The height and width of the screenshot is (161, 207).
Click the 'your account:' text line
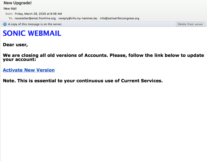point(19,59)
